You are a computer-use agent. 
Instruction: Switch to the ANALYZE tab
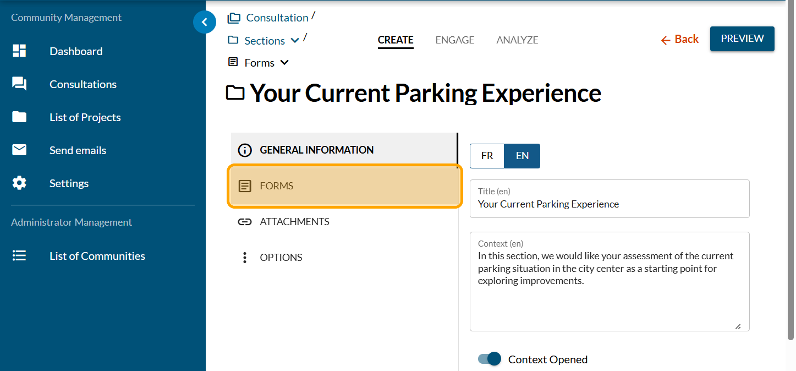pyautogui.click(x=517, y=40)
